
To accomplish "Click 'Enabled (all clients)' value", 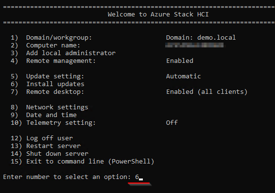I will click(206, 92).
